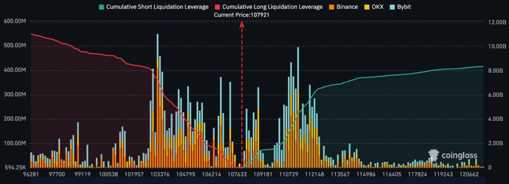This screenshot has height=184, width=509.
Task: Toggle Cumulative Long Liquidation Leverage legend swatch
Action: tap(218, 6)
